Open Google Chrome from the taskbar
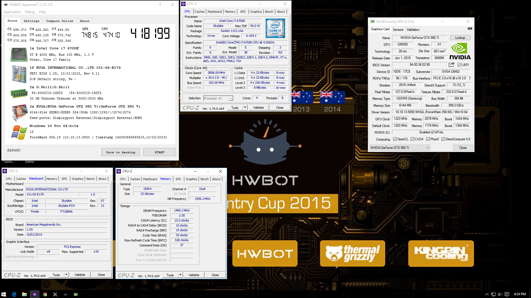 (45, 294)
